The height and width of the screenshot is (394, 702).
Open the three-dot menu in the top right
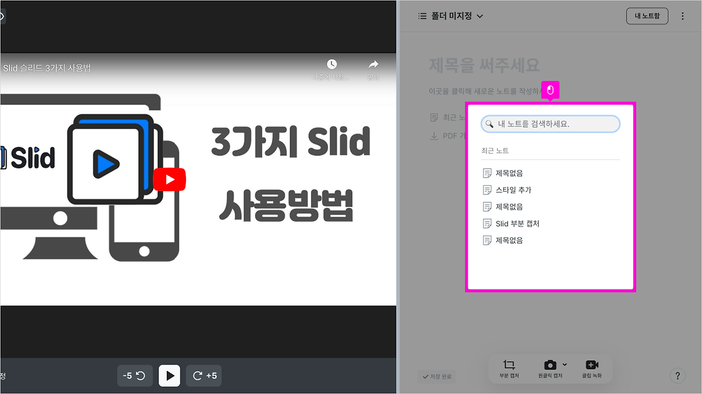[x=683, y=16]
